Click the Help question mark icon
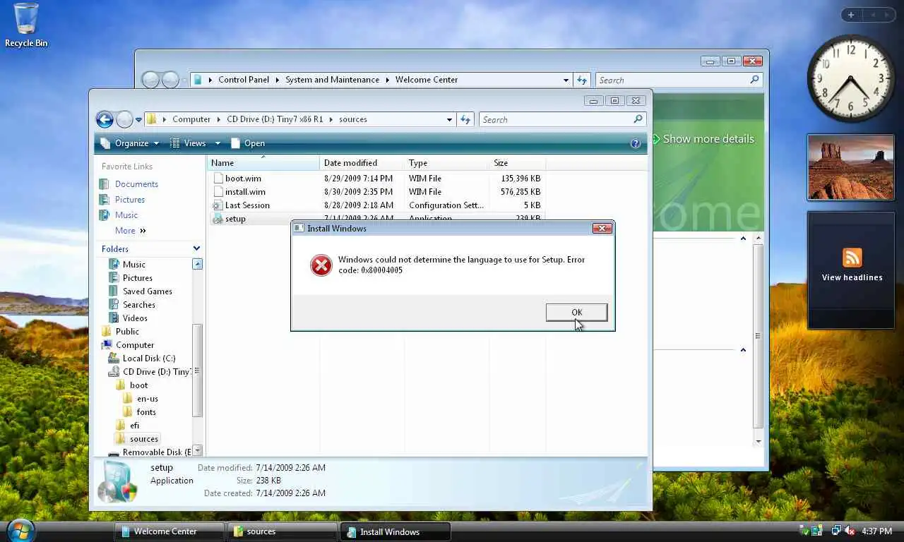 point(635,143)
